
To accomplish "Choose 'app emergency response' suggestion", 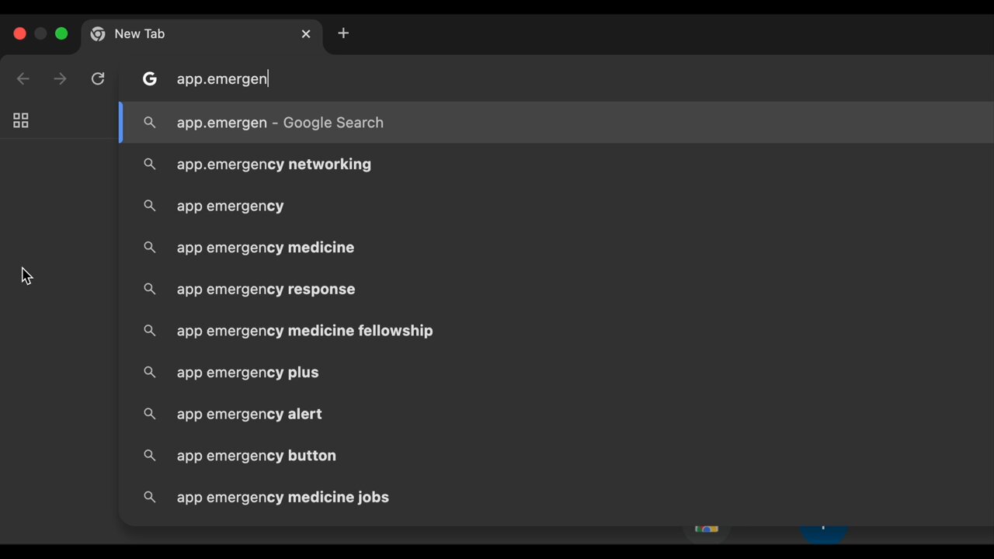I will click(x=556, y=289).
